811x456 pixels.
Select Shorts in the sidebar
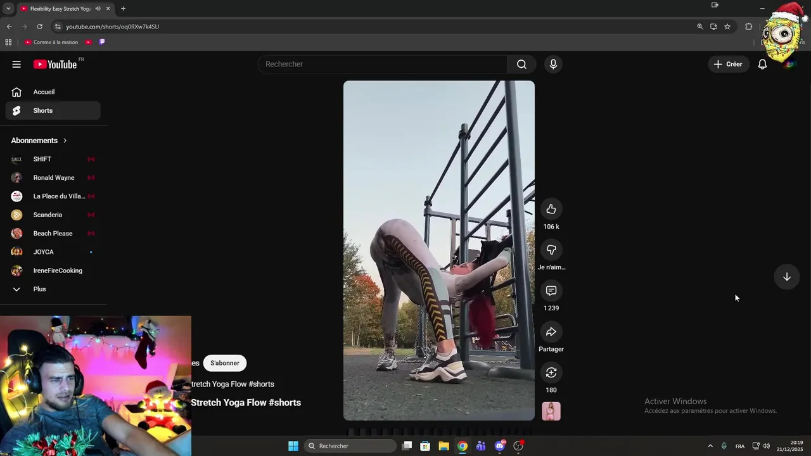pyautogui.click(x=53, y=110)
